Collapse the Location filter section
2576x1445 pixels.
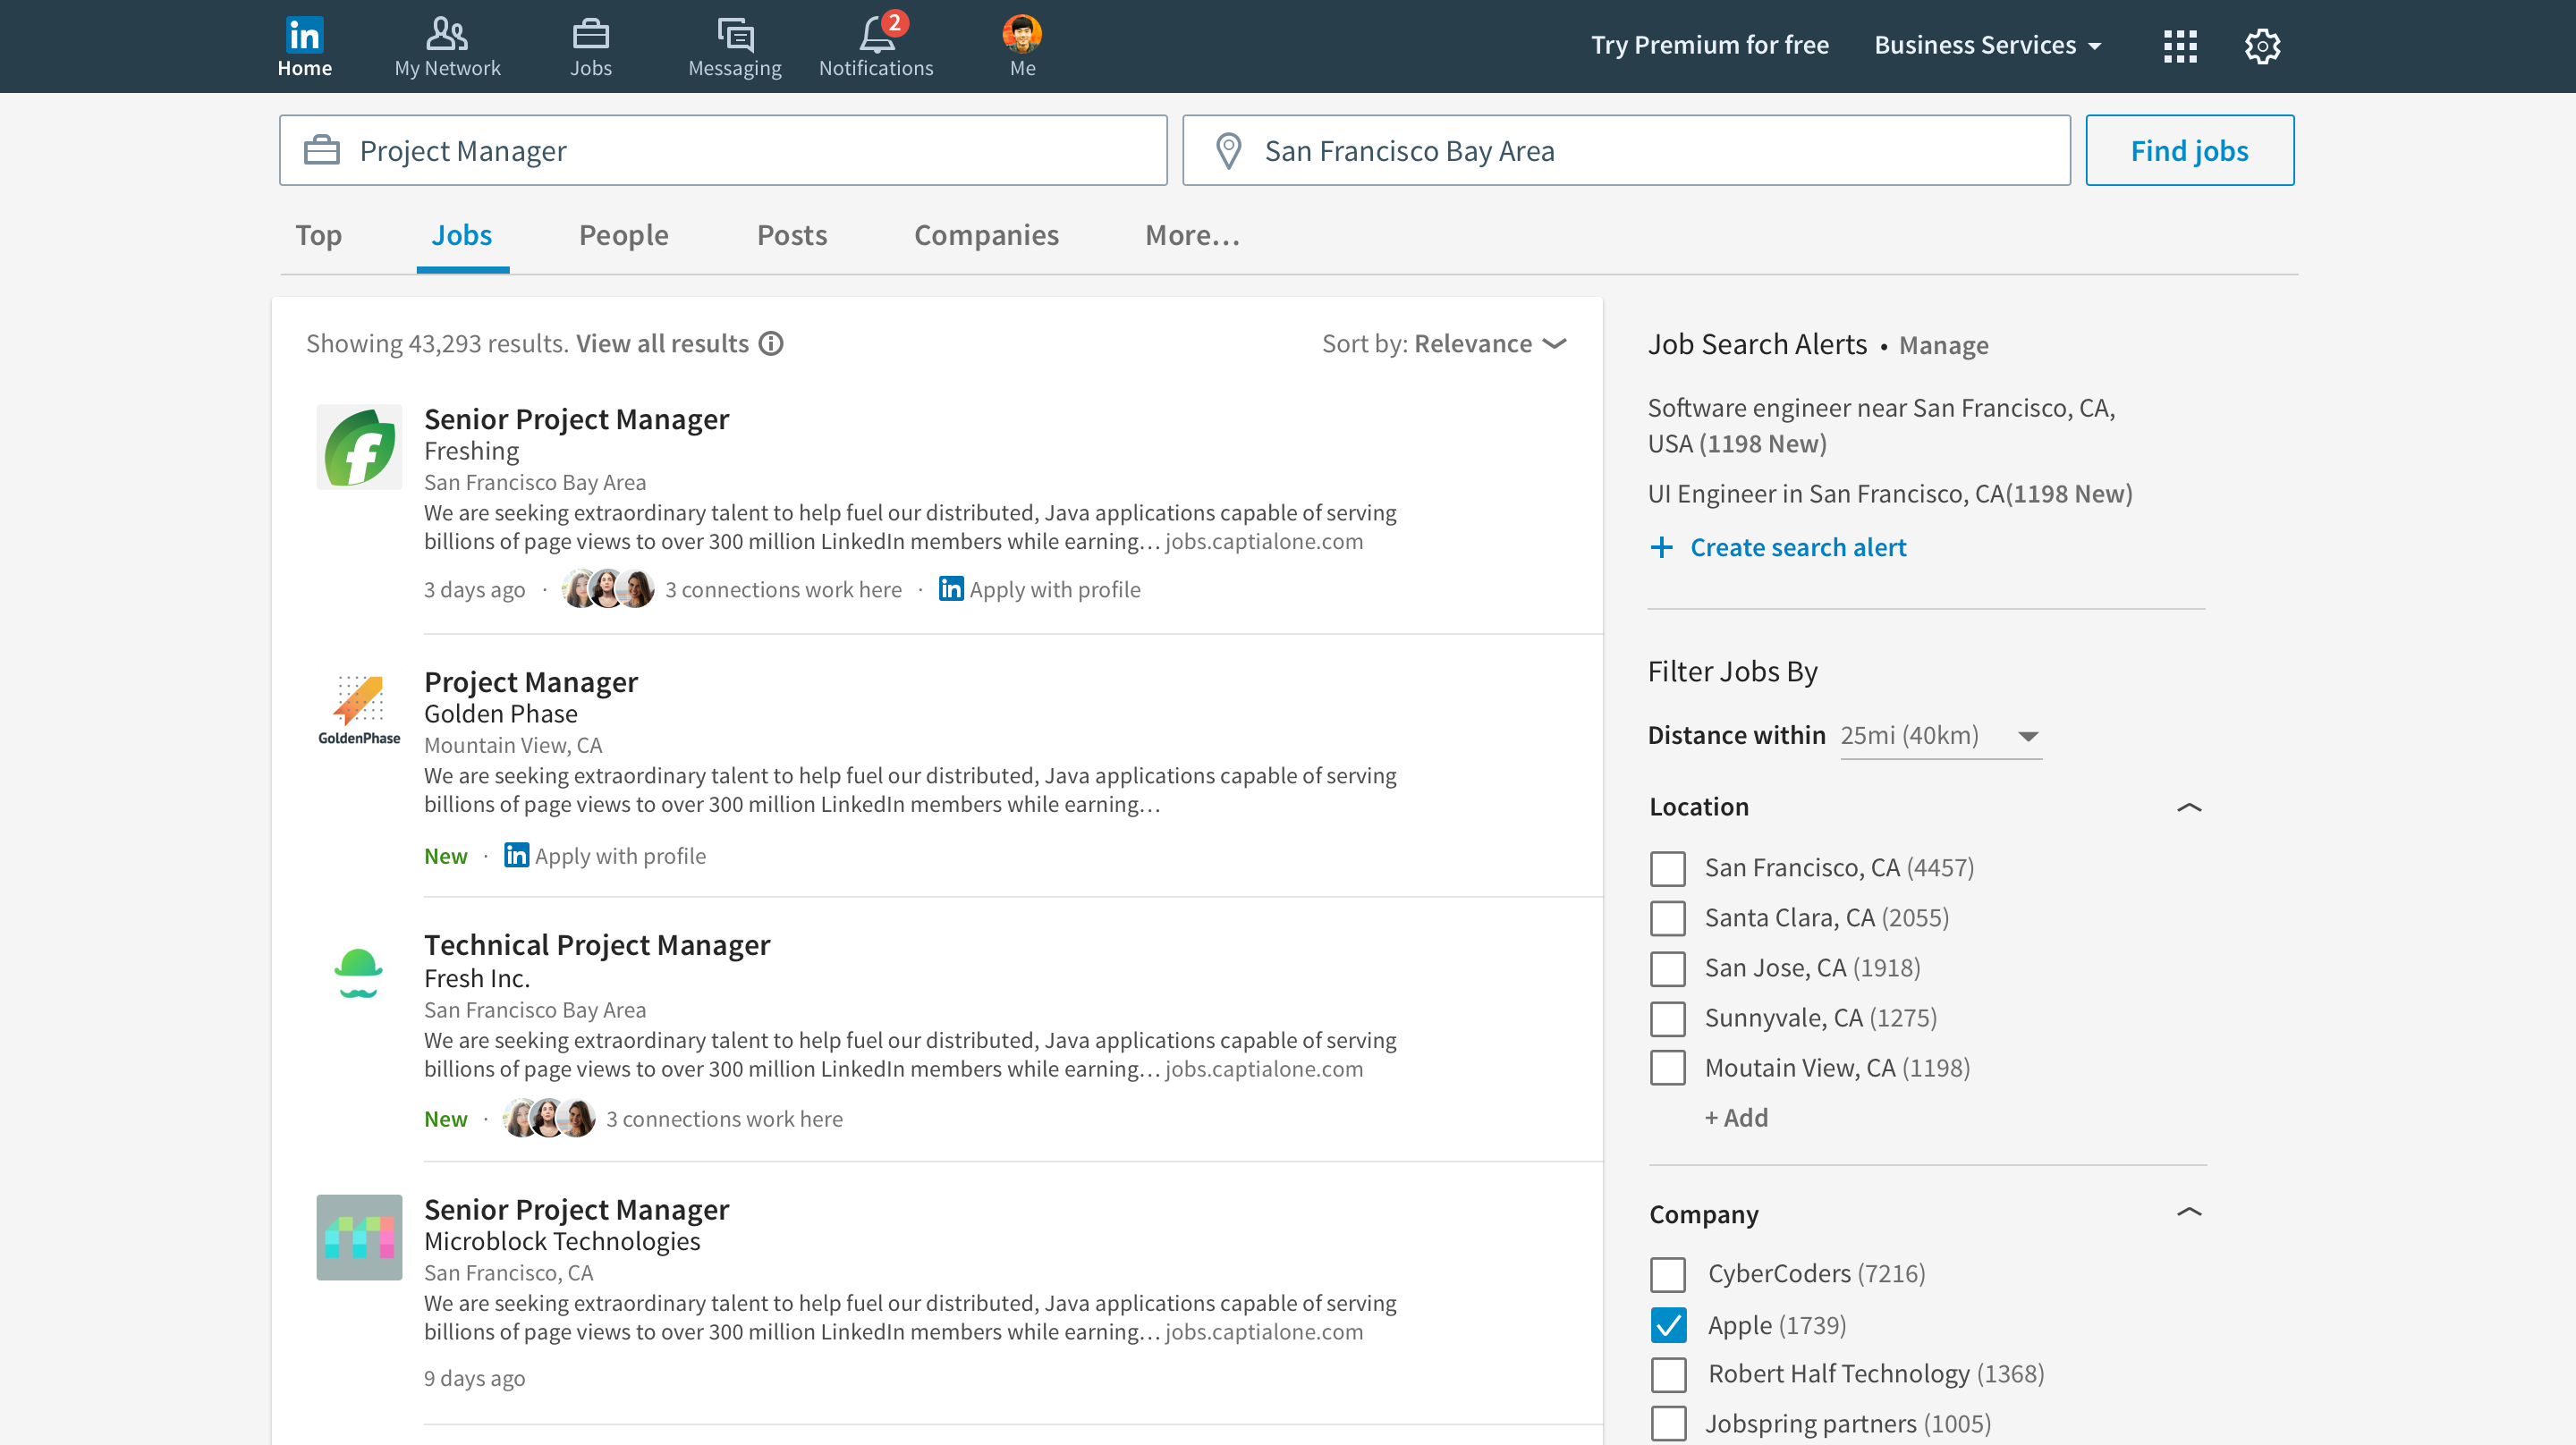pyautogui.click(x=2189, y=807)
